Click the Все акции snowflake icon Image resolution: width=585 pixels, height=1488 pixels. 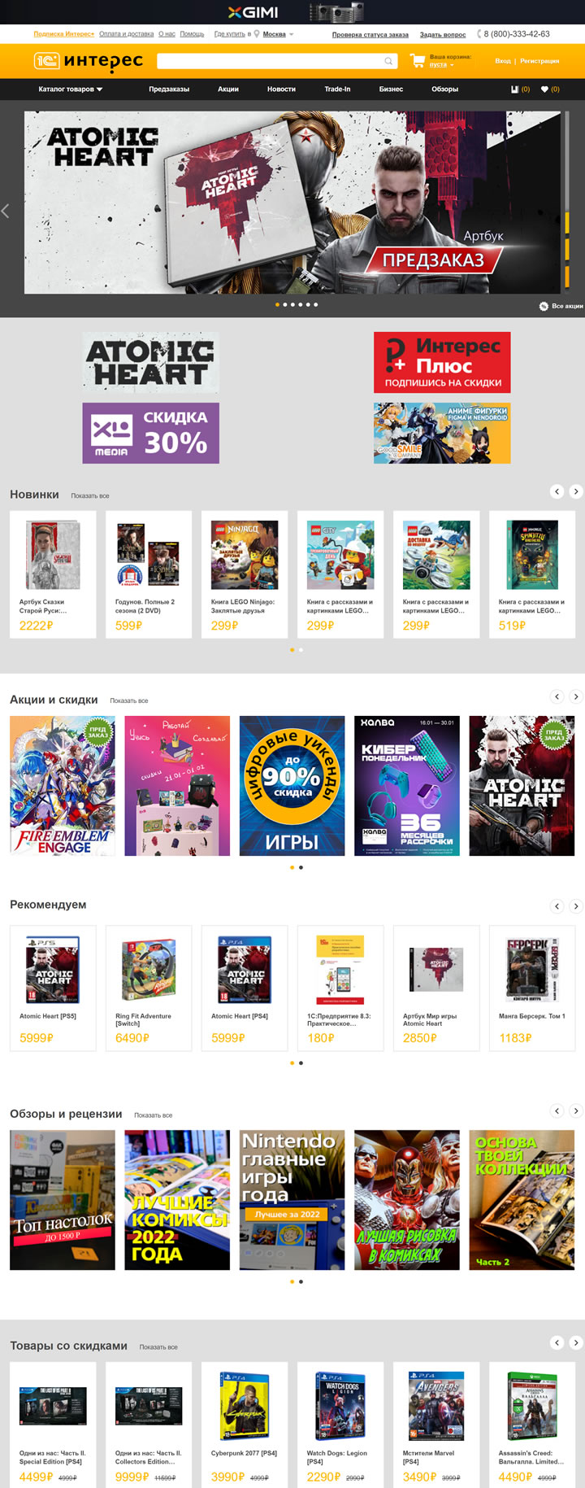(x=544, y=306)
